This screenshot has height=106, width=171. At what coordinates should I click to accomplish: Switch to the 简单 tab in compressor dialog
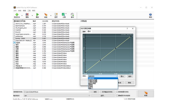click(84, 32)
